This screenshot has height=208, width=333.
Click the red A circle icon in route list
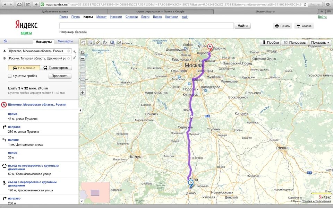[x=4, y=105]
